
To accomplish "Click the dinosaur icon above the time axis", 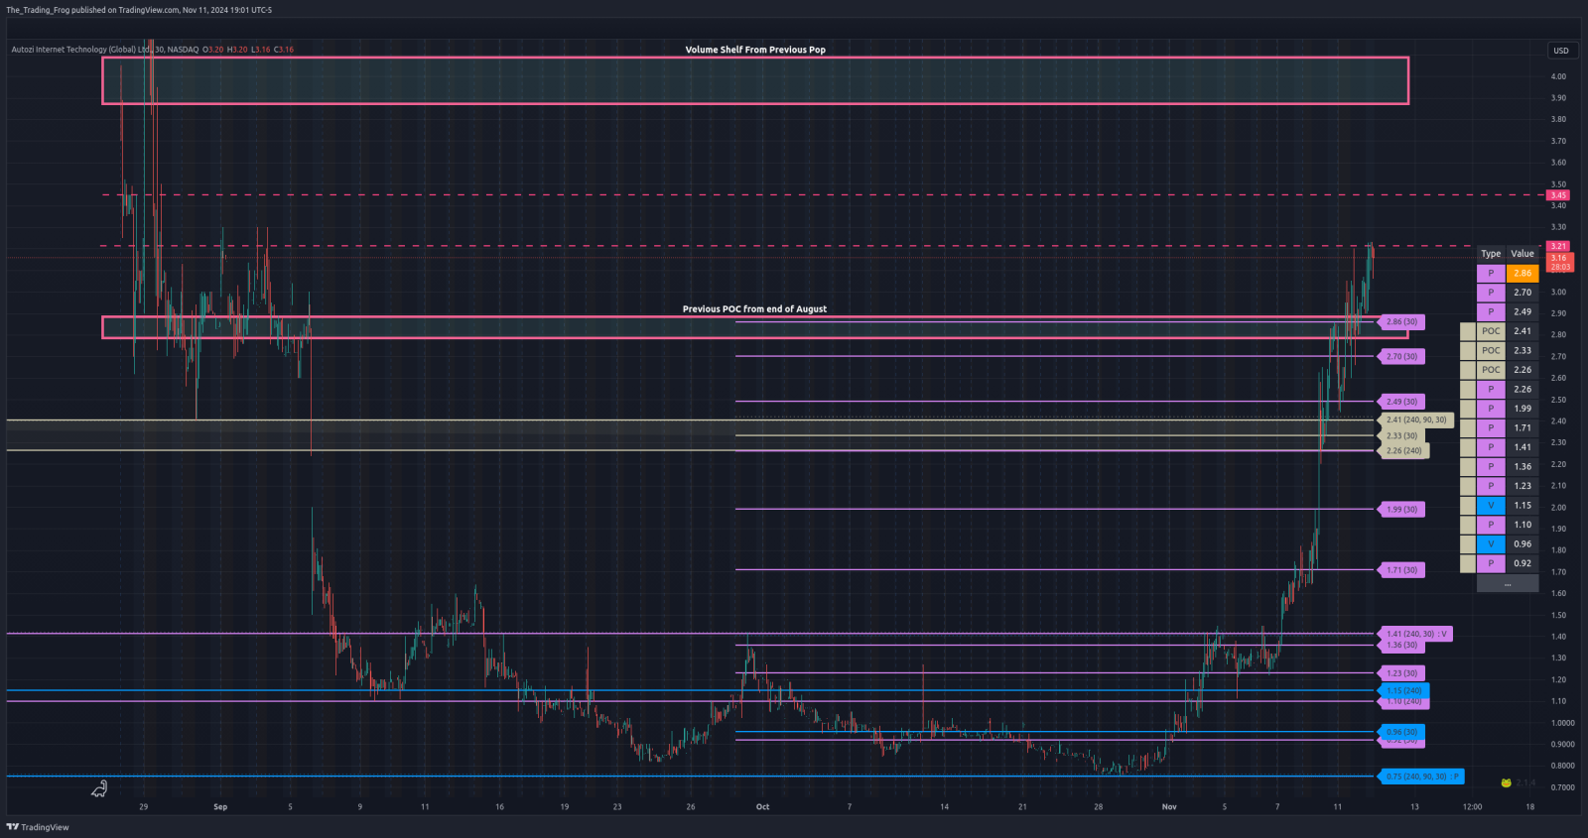I will pyautogui.click(x=99, y=788).
